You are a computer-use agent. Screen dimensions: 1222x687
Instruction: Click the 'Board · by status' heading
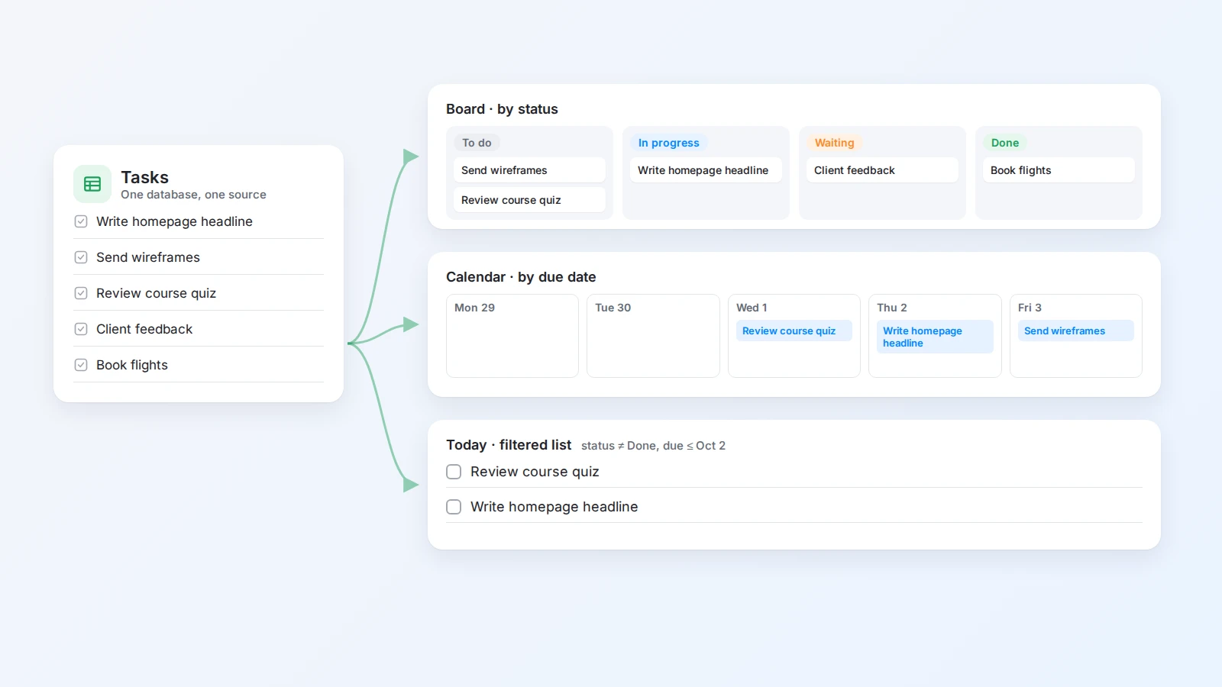pyautogui.click(x=502, y=109)
